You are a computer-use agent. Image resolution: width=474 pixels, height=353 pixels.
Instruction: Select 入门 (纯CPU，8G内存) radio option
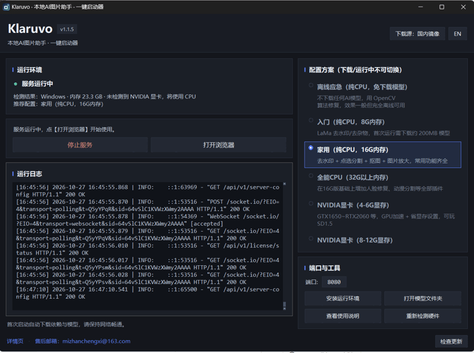tap(311, 121)
